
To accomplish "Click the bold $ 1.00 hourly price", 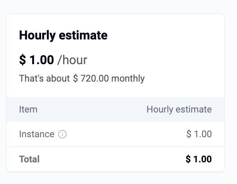I will click(36, 60).
